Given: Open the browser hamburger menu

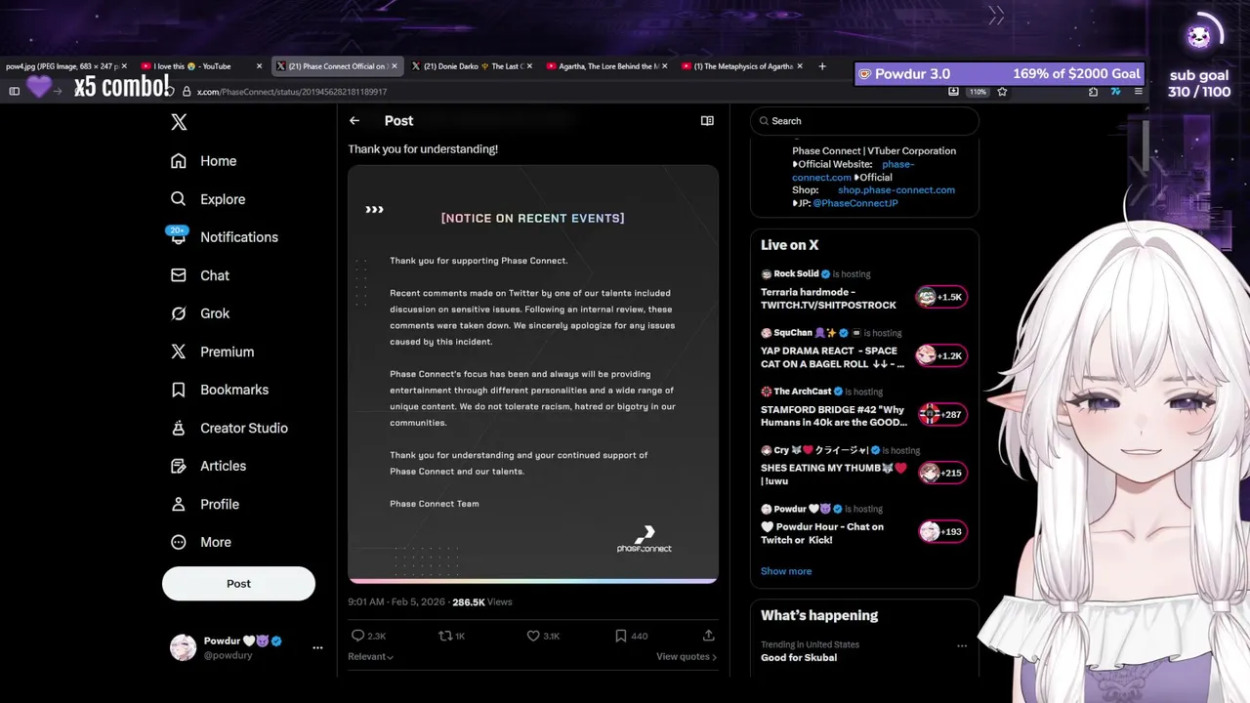Looking at the screenshot, I should click(1139, 92).
